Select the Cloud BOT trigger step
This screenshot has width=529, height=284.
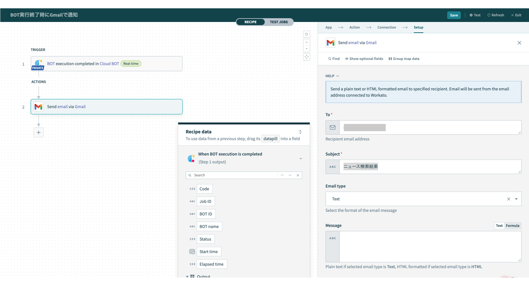[x=107, y=64]
